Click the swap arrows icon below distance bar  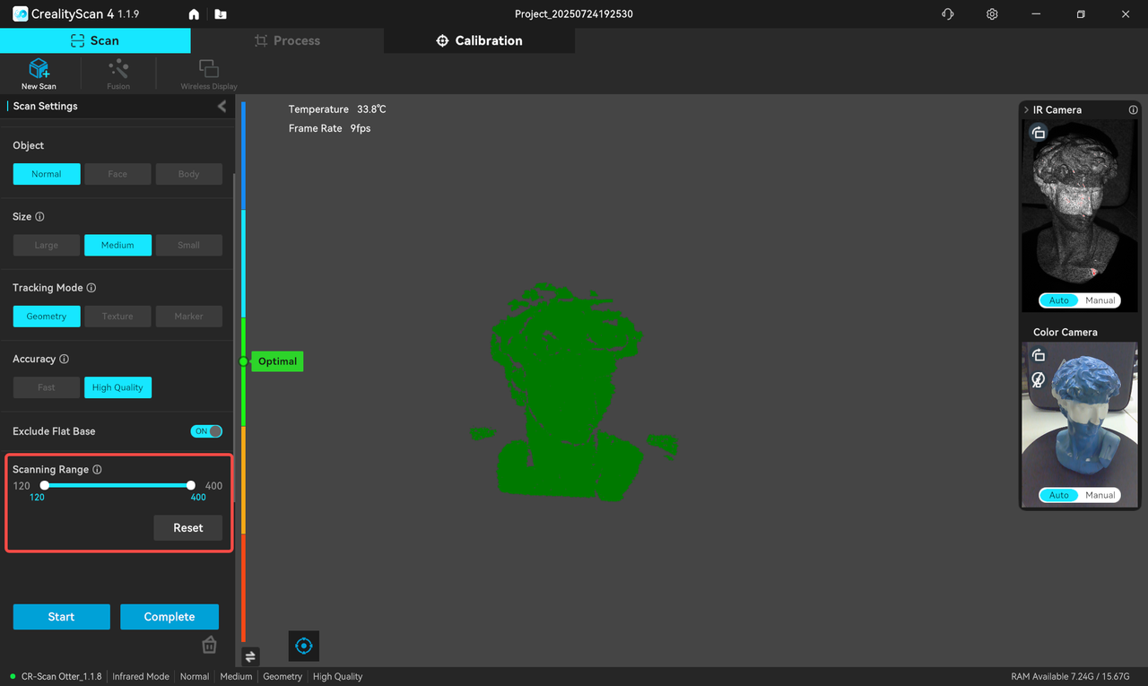[250, 656]
